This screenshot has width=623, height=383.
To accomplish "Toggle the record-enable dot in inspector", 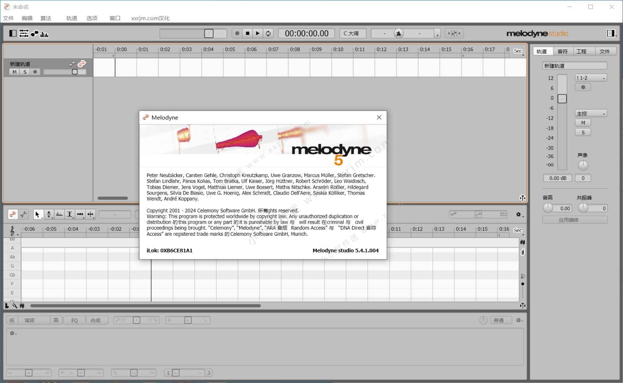I will [583, 87].
